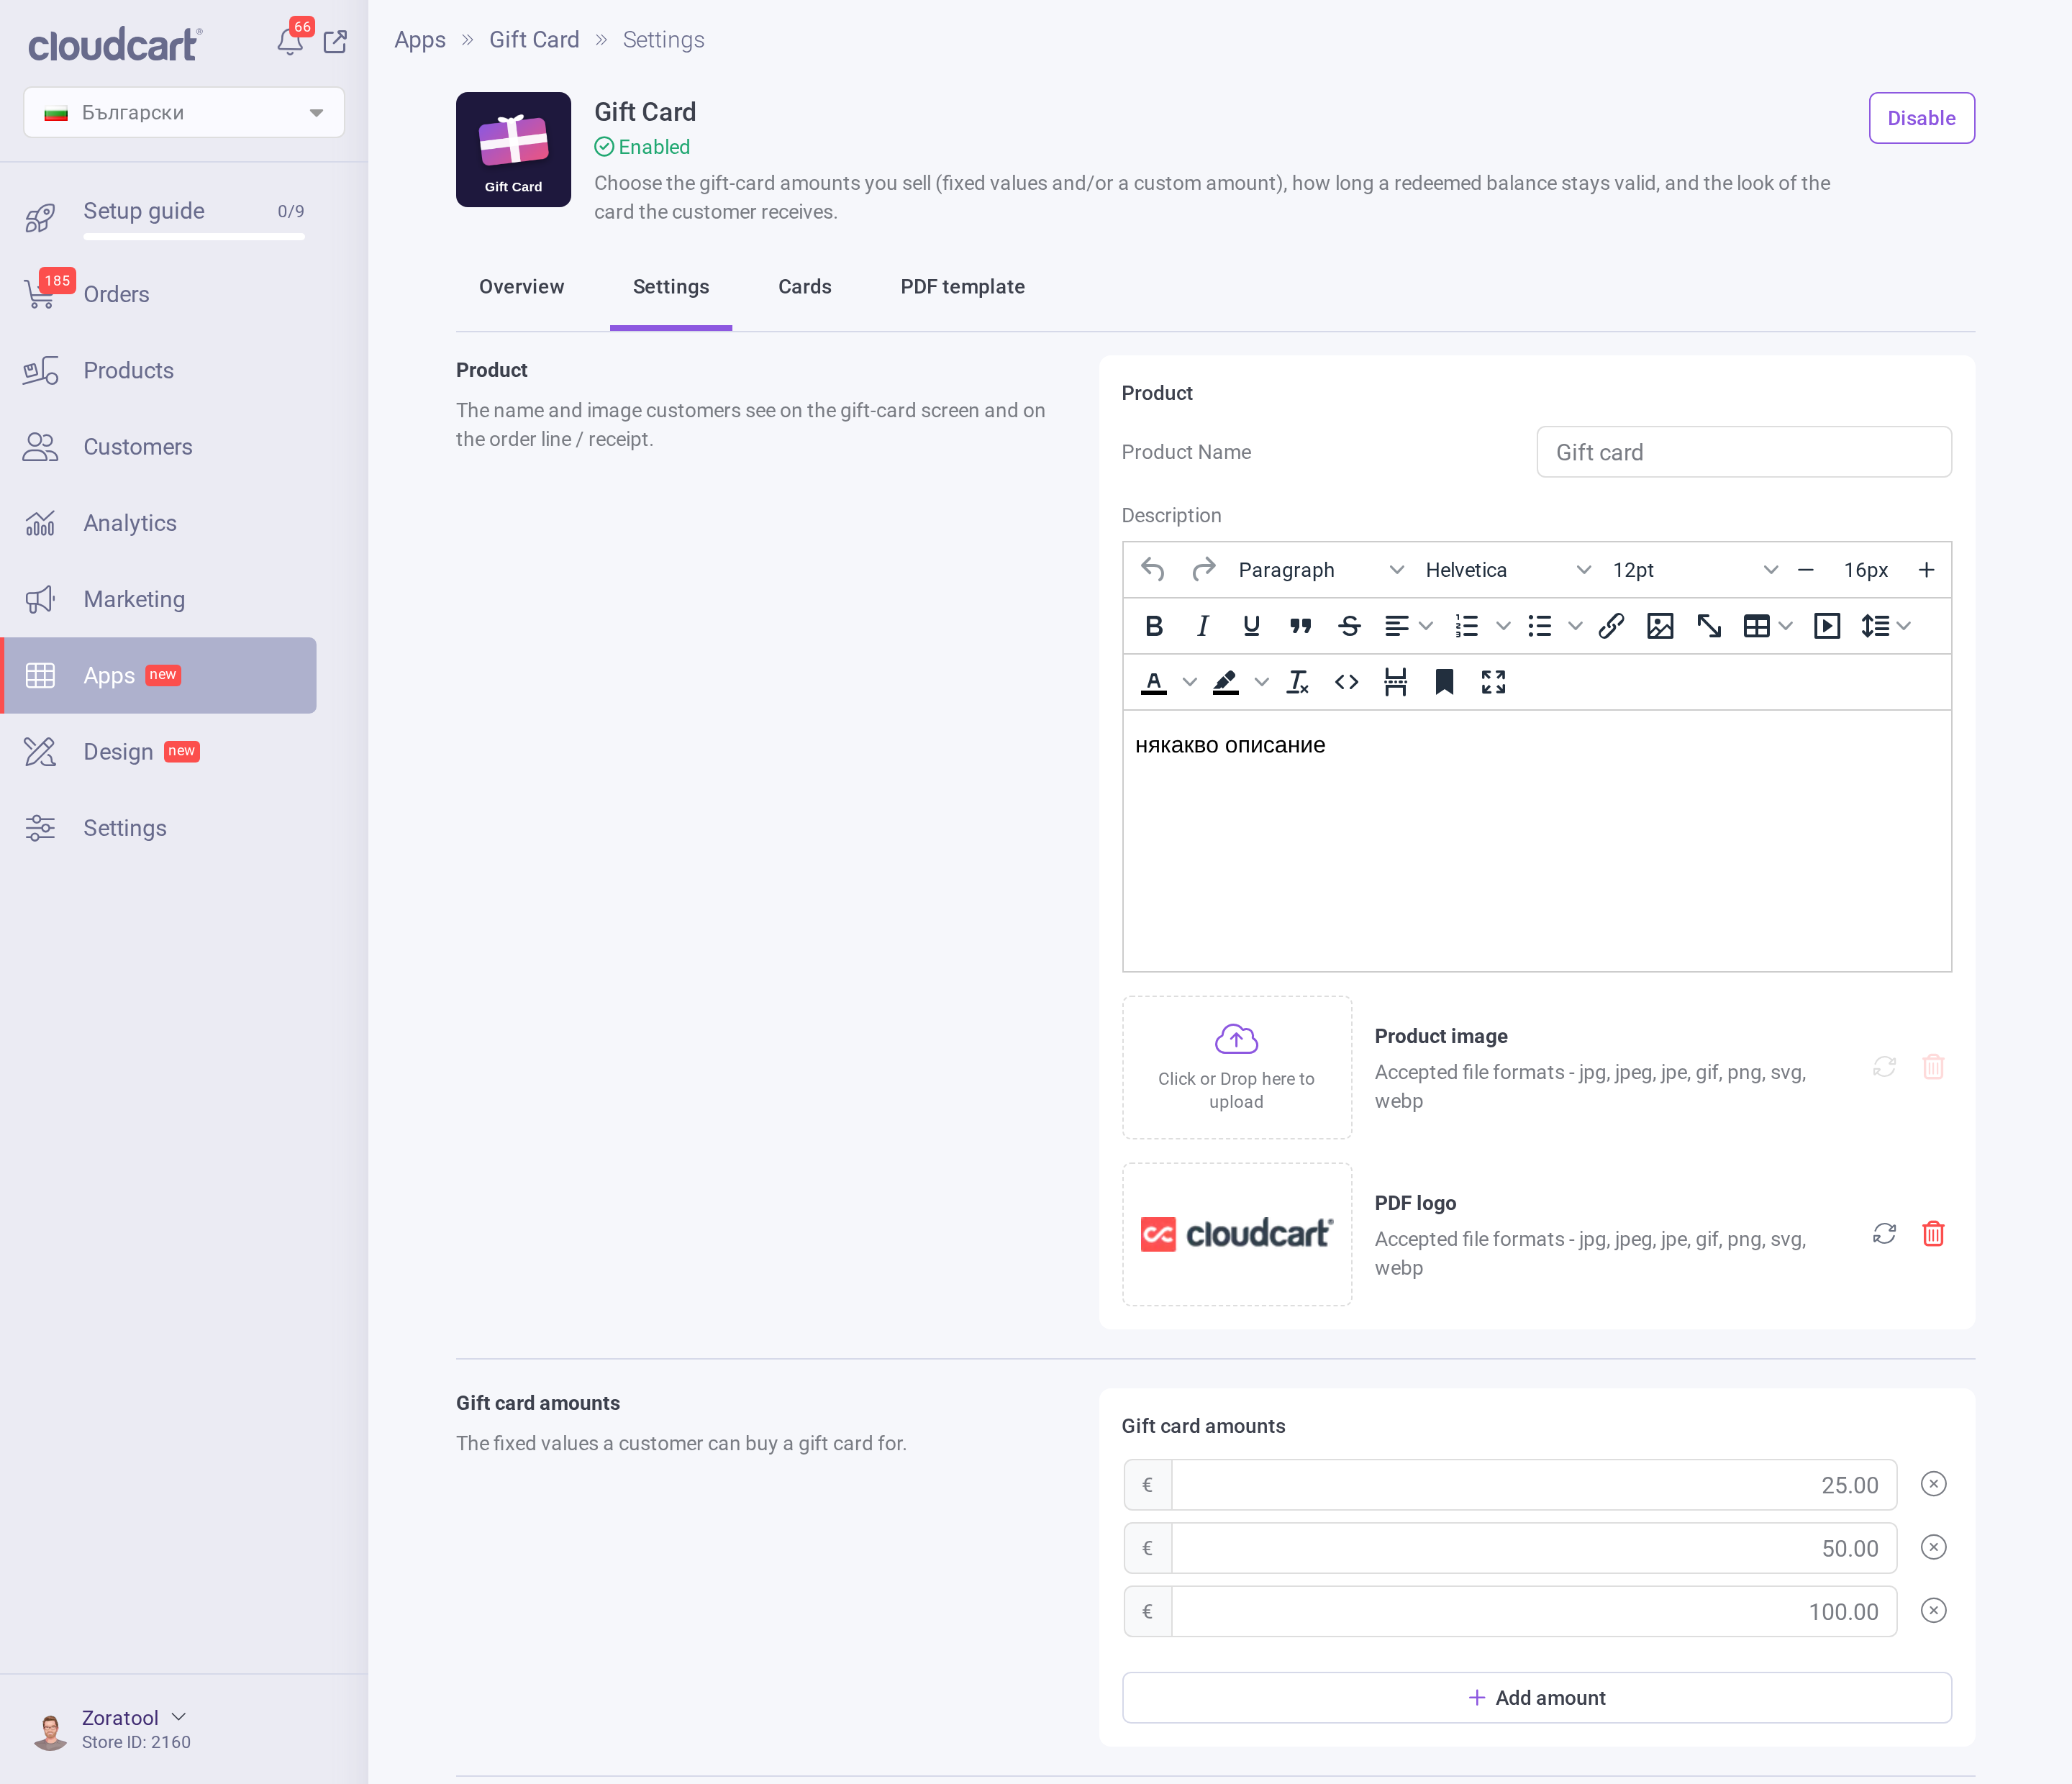This screenshot has height=1784, width=2072.
Task: Open the language dropdown Български
Action: pyautogui.click(x=184, y=113)
